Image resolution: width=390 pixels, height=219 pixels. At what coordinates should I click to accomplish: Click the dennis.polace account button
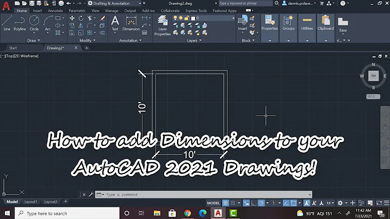[x=298, y=3]
